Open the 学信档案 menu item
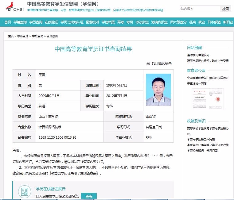This screenshot has width=234, height=200. tap(108, 22)
